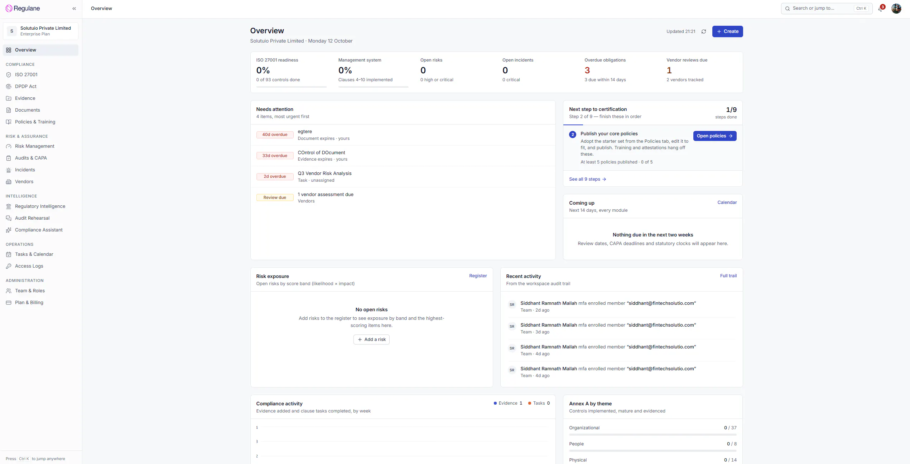Open the Access Logs key icon
Image resolution: width=910 pixels, height=464 pixels.
[9, 266]
